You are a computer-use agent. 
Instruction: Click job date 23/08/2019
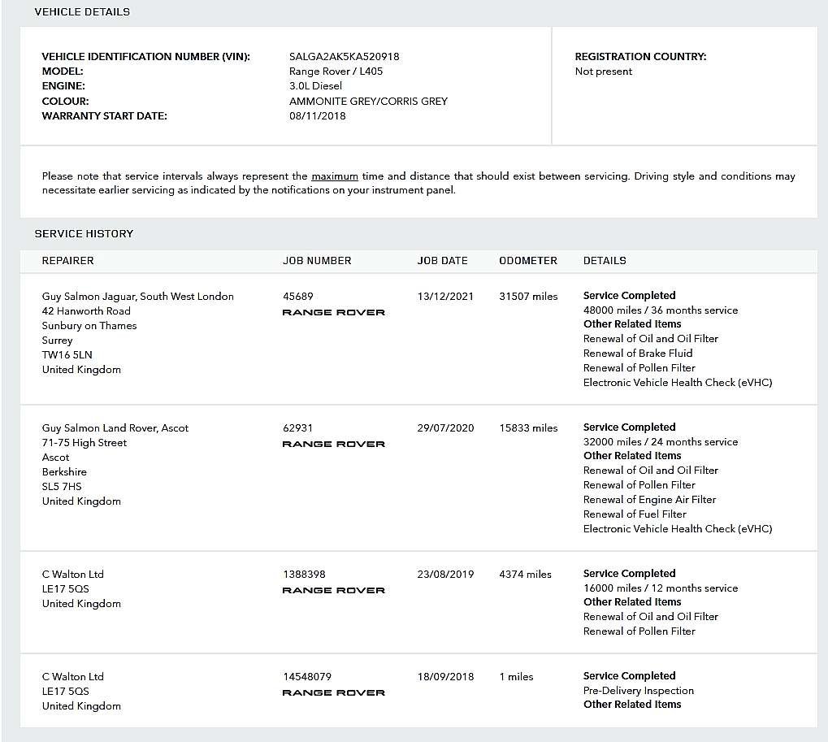point(445,574)
